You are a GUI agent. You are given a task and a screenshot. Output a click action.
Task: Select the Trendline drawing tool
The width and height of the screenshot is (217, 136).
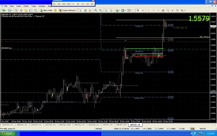[158, 10]
